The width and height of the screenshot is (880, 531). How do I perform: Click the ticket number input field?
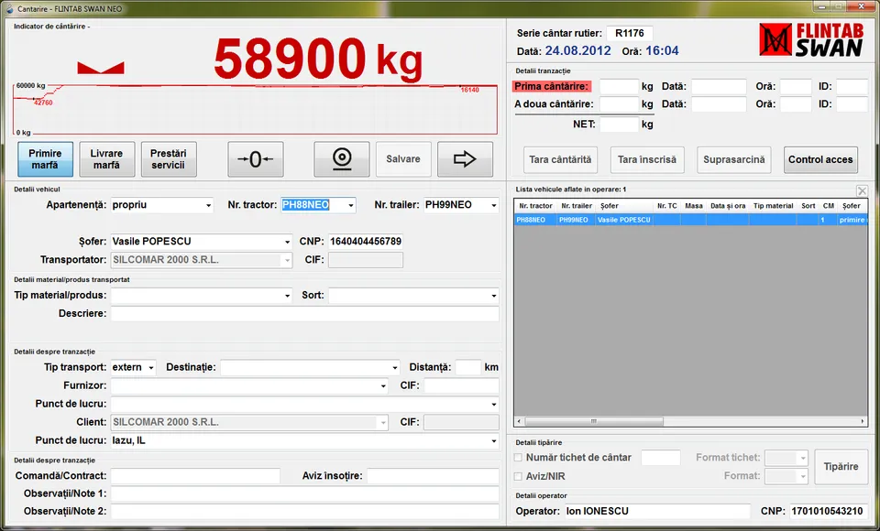661,458
